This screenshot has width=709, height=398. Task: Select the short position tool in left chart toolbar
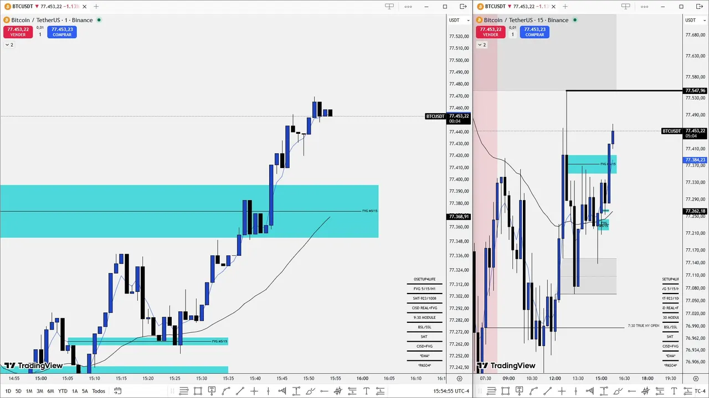(352, 391)
